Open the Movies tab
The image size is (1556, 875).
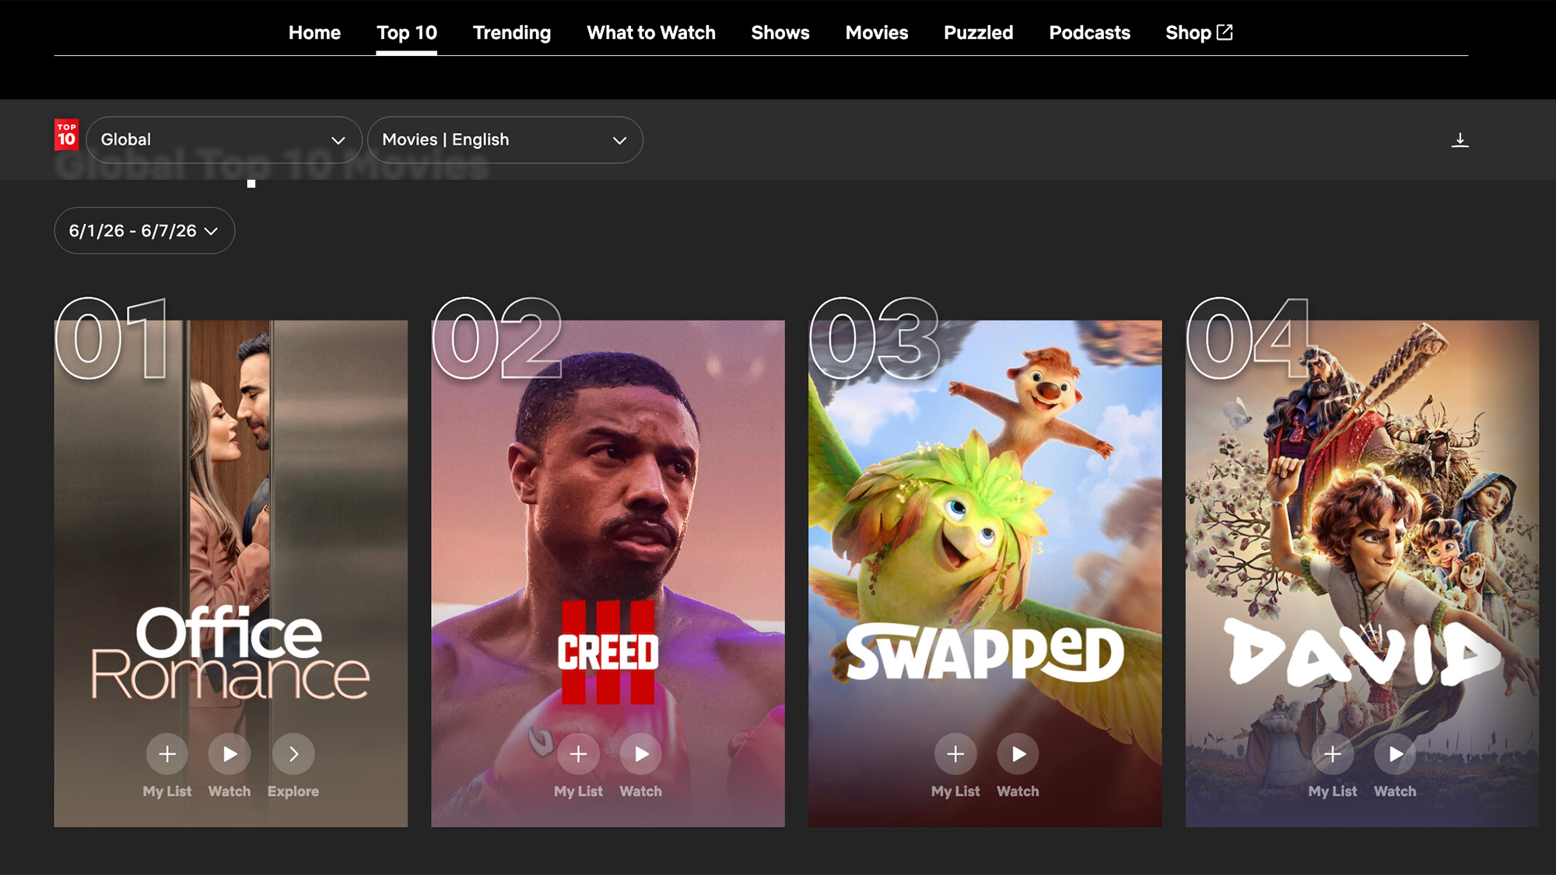pyautogui.click(x=877, y=33)
